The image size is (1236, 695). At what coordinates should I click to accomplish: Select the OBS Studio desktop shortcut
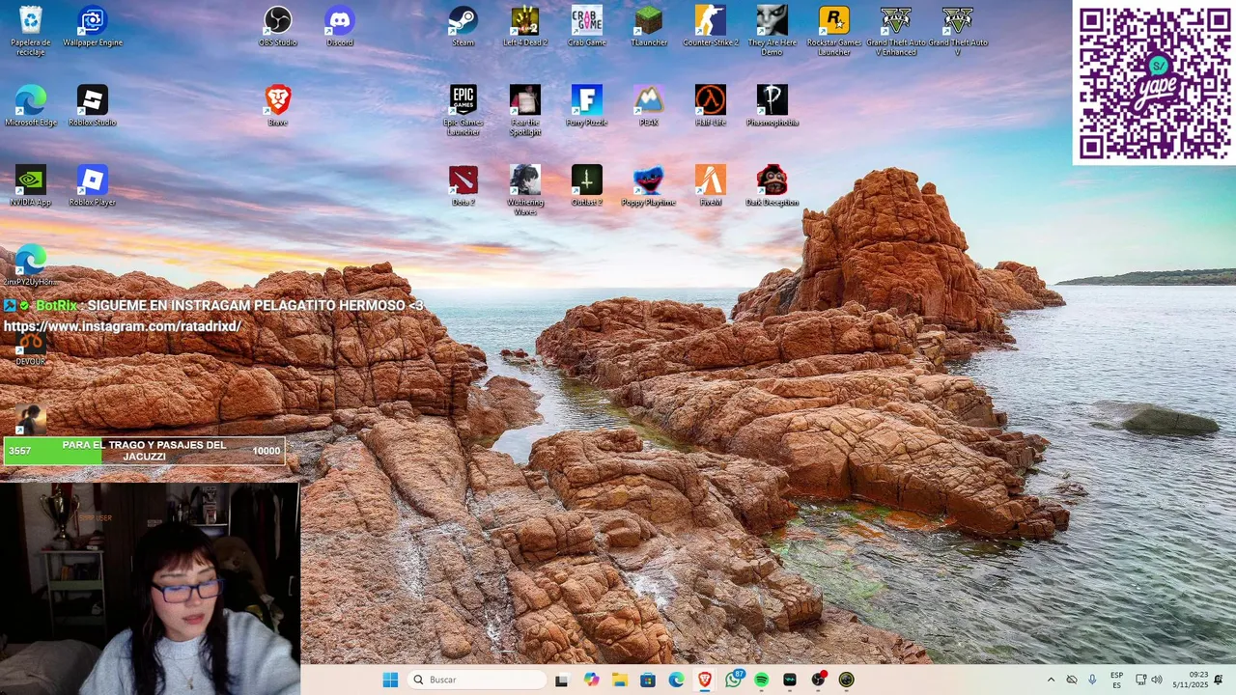click(278, 26)
